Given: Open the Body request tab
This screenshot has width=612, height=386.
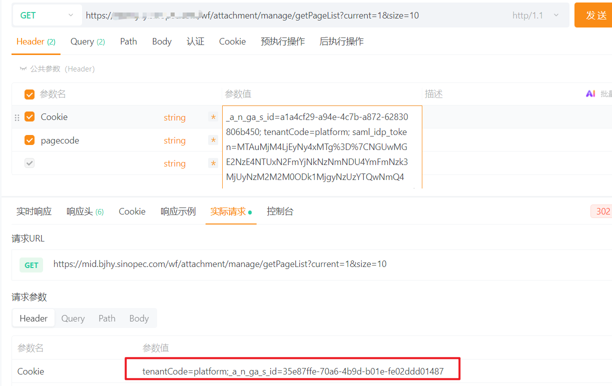Looking at the screenshot, I should click(162, 41).
